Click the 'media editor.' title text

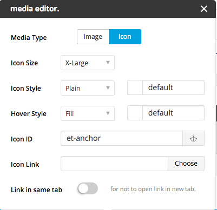click(35, 9)
